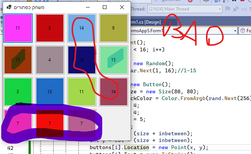Click the navy blue button labeled 14
The height and width of the screenshot is (154, 251).
pos(82,60)
